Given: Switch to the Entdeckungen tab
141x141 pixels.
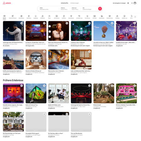Looking at the screenshot, I should 75,3.
